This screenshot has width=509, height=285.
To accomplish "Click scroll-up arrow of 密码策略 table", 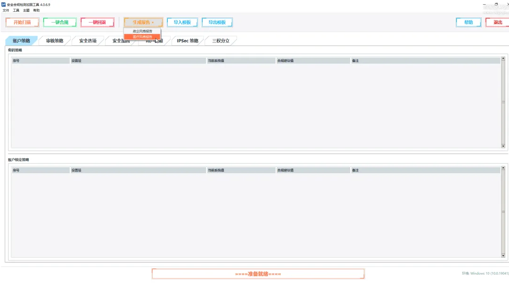I will pos(503,59).
